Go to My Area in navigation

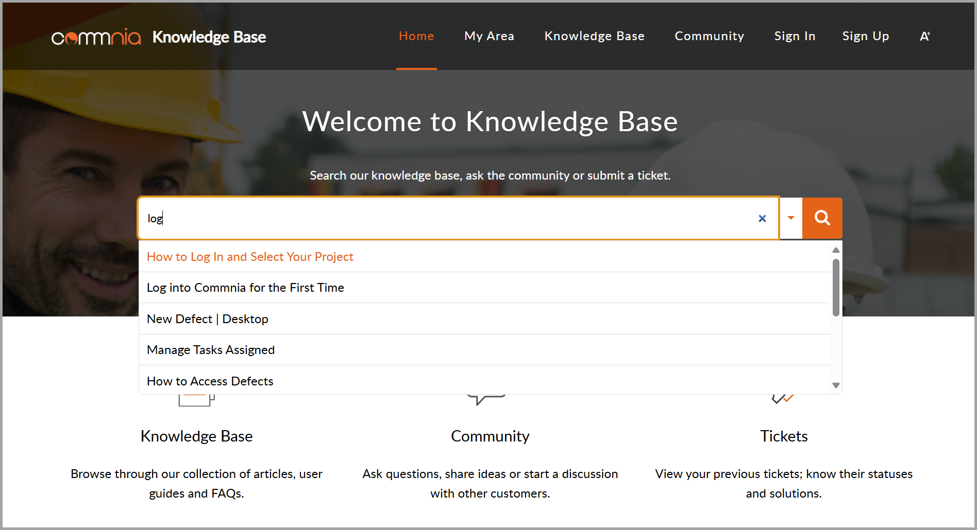pos(489,36)
